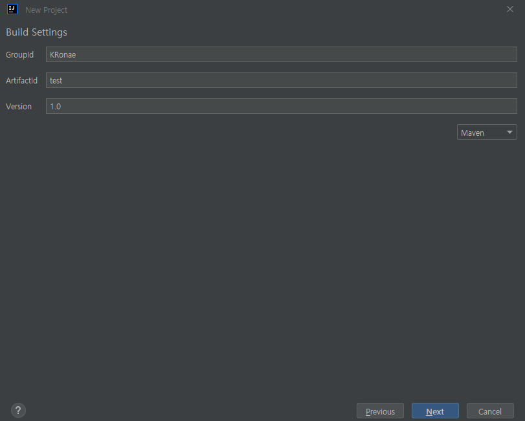Open the Maven build tool dropdown
This screenshot has width=525, height=421.
click(x=487, y=132)
